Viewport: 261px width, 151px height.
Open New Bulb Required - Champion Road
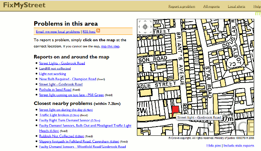67,79
